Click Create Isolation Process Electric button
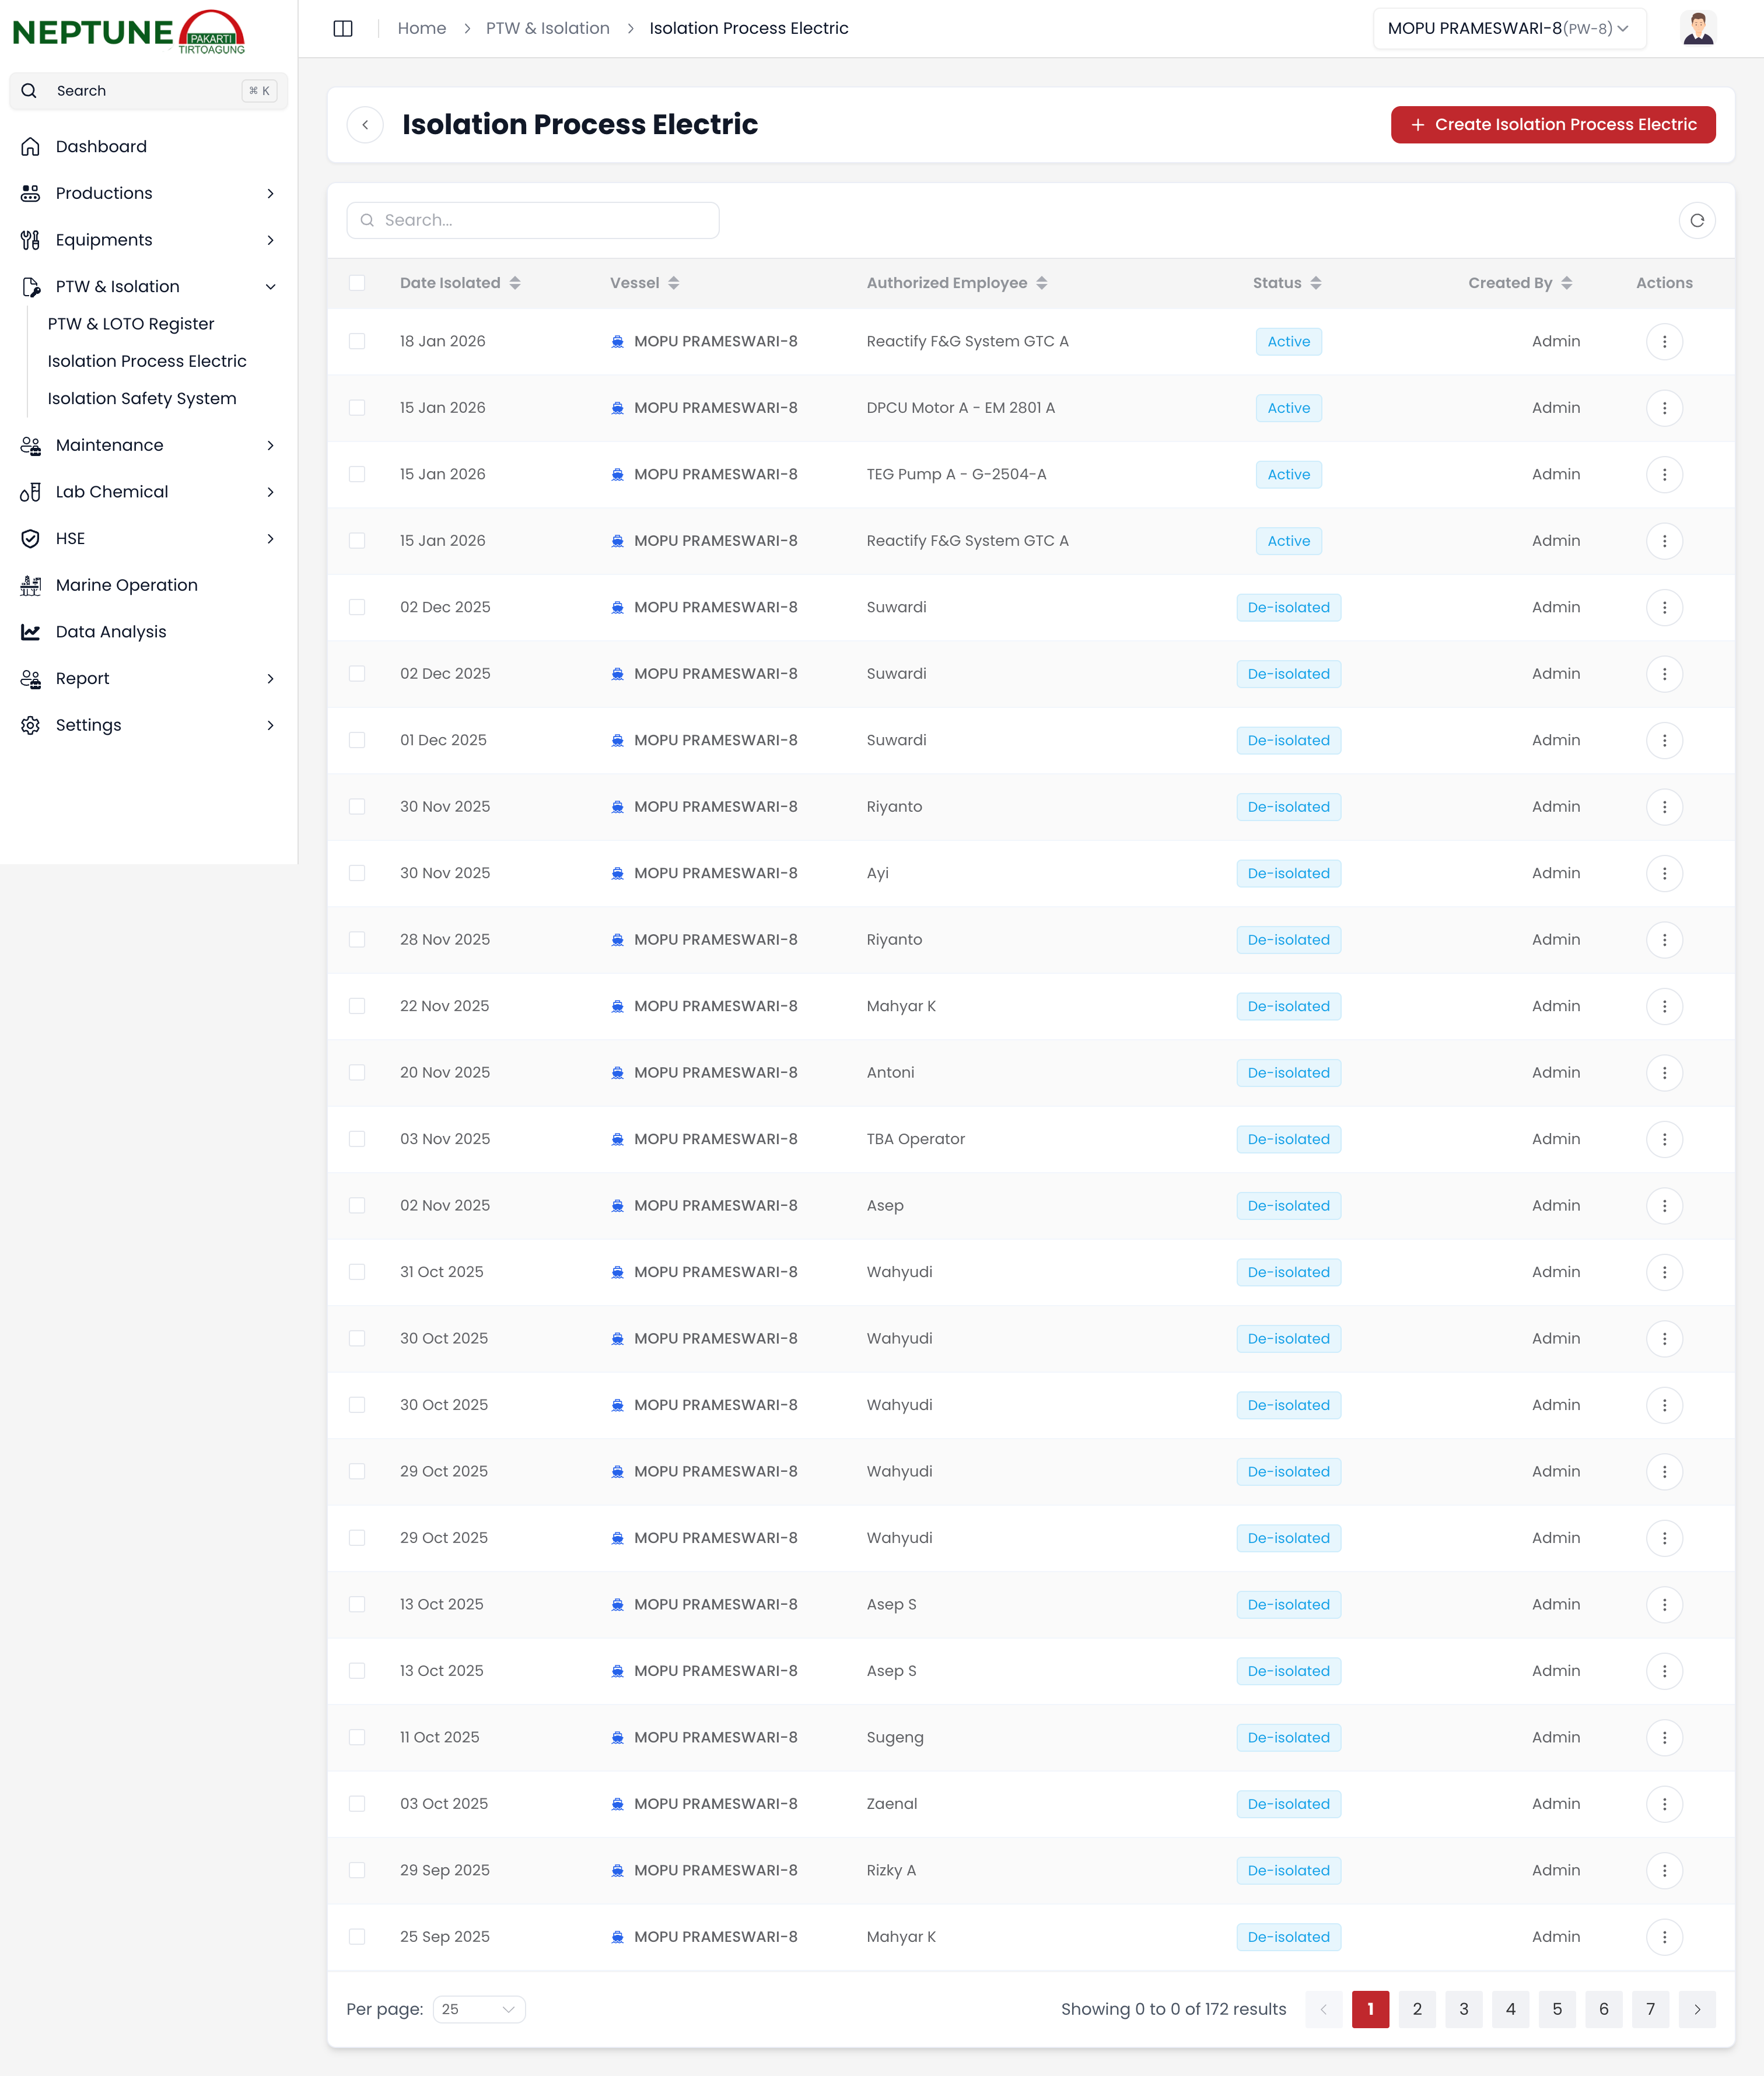This screenshot has height=2076, width=1764. point(1552,124)
